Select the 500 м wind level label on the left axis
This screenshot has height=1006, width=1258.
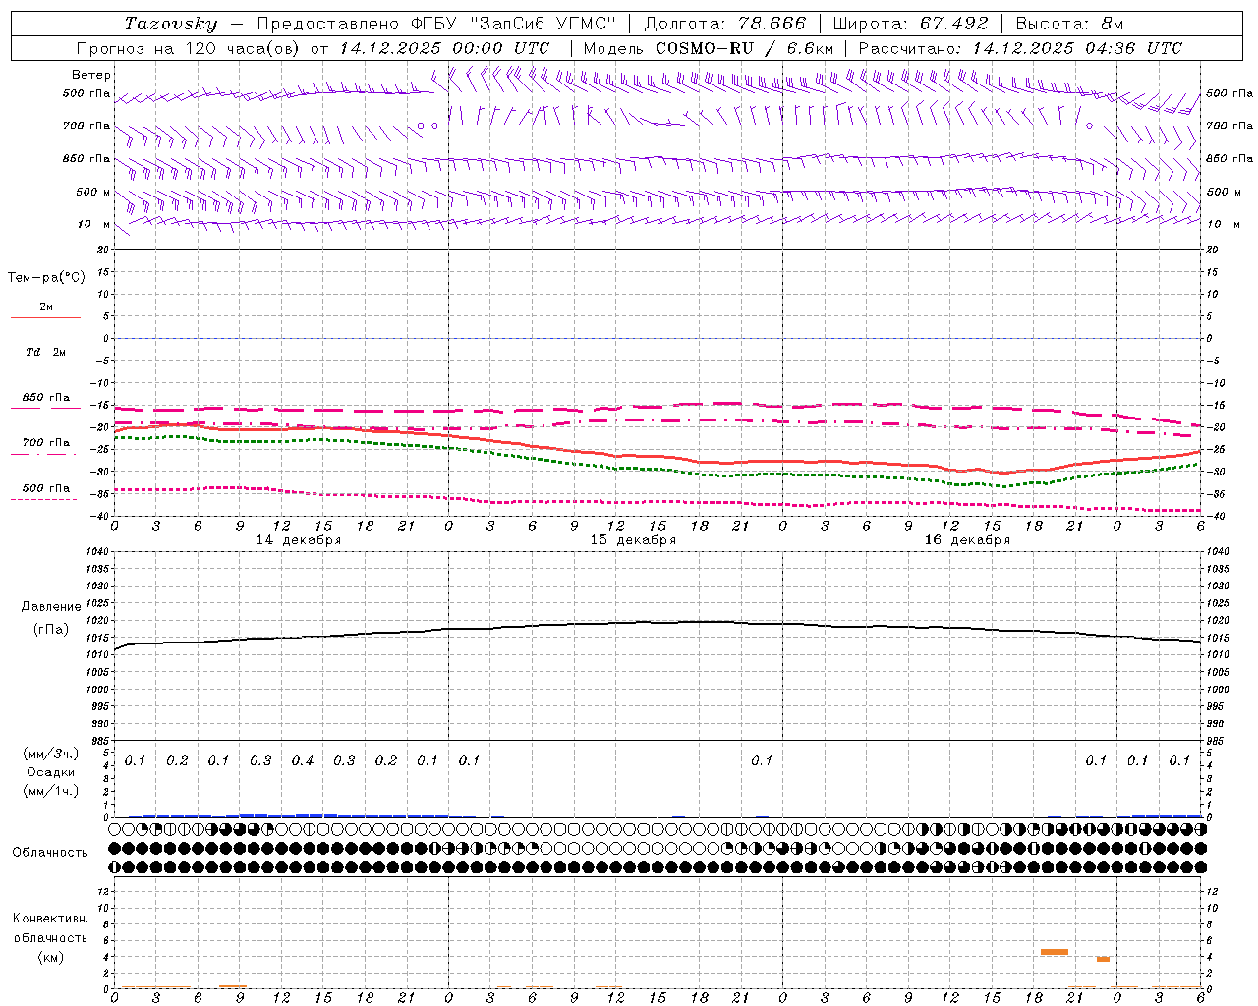[93, 192]
